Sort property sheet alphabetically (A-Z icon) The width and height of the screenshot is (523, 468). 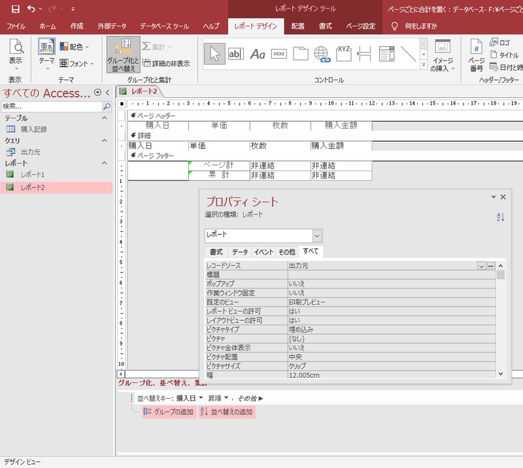click(x=500, y=217)
